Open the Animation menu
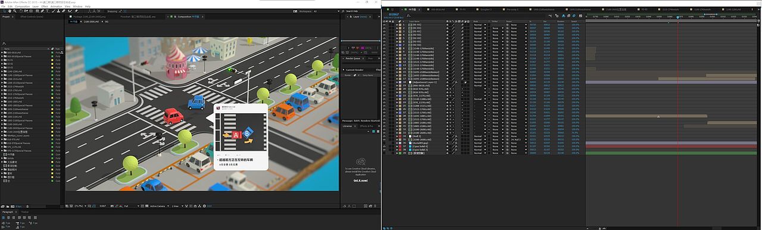 coord(56,7)
